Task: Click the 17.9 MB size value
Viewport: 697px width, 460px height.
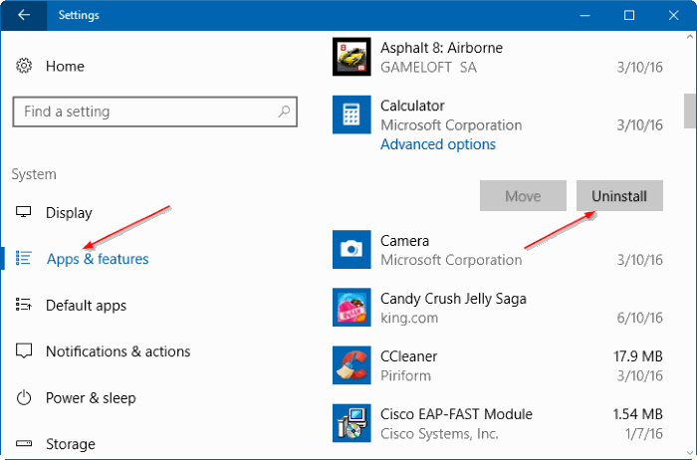Action: [638, 356]
